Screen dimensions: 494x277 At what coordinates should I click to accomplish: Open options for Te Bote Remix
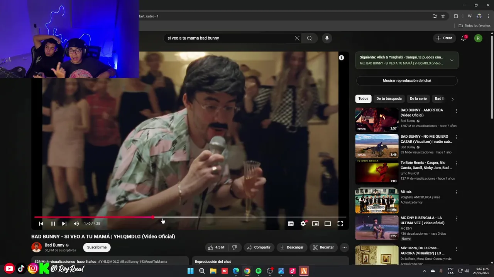pyautogui.click(x=457, y=164)
